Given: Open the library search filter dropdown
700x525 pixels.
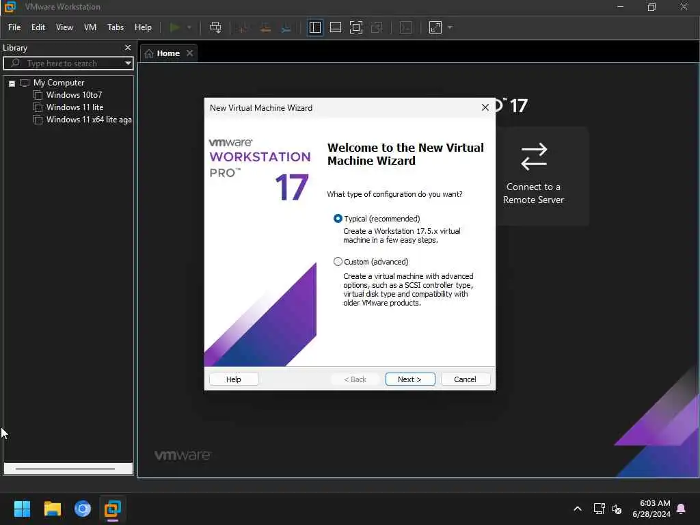Looking at the screenshot, I should click(x=128, y=64).
